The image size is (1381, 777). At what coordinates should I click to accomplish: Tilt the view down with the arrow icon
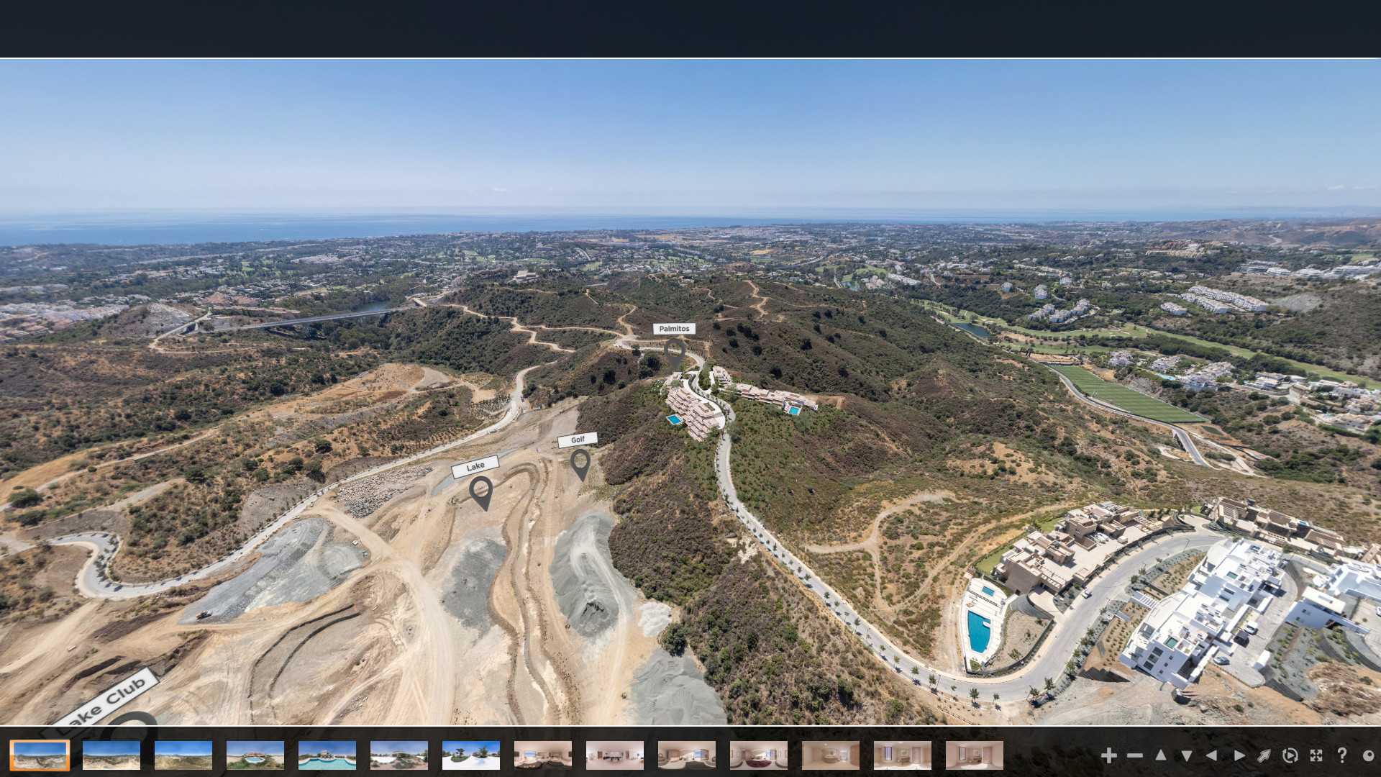tap(1188, 755)
